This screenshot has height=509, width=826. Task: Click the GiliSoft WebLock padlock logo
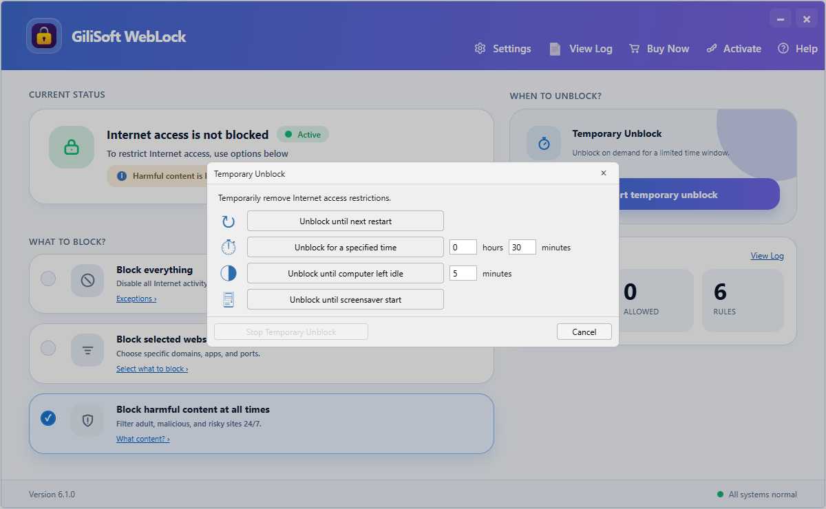[44, 36]
